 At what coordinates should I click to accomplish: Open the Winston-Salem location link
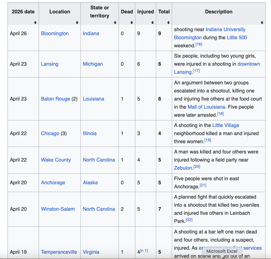[58, 209]
